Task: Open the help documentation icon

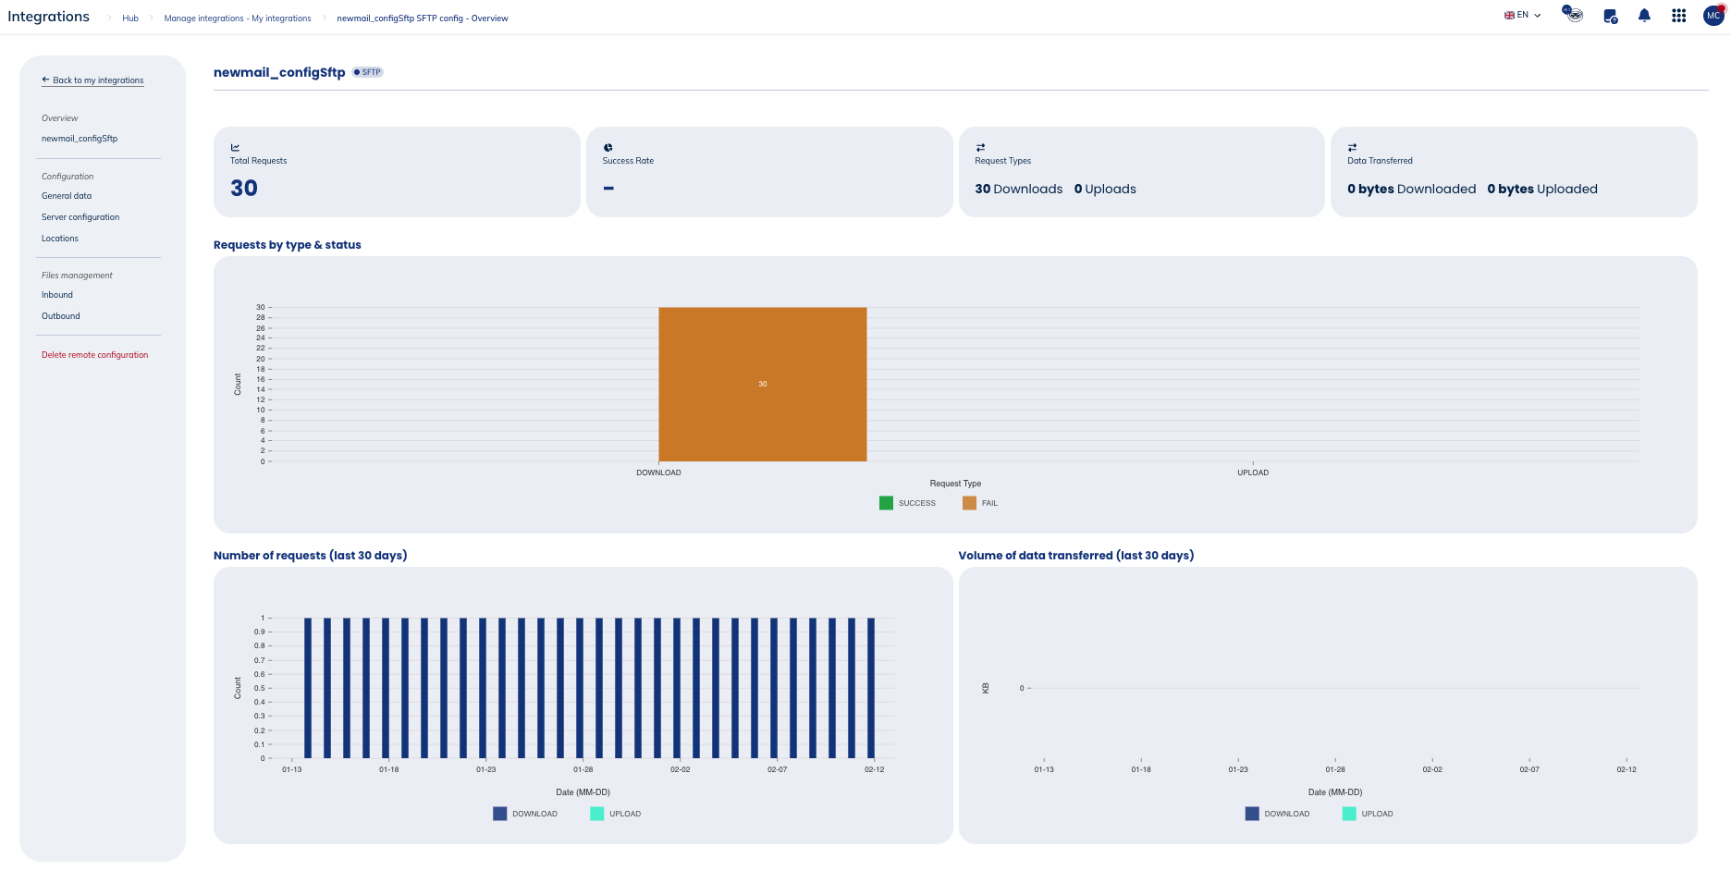Action: coord(1610,16)
